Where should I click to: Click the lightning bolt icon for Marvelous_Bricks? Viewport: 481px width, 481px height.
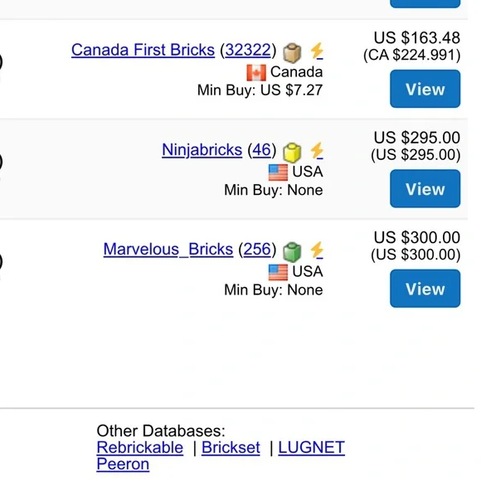point(317,250)
